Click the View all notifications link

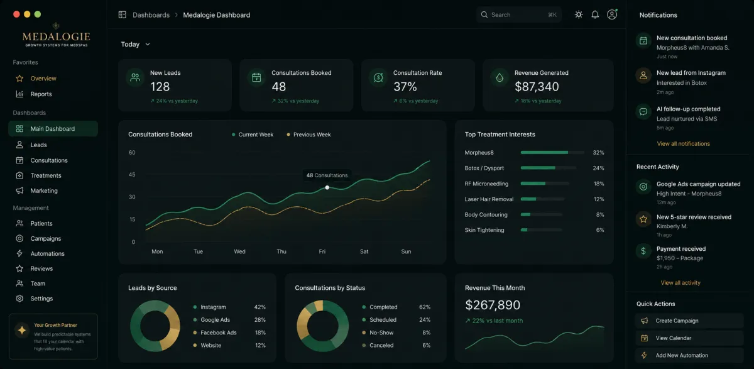[x=684, y=143]
